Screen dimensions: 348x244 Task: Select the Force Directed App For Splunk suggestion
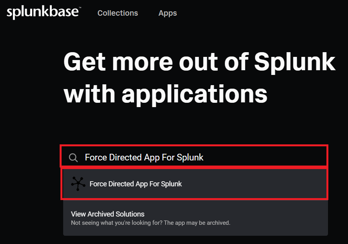[x=135, y=184]
